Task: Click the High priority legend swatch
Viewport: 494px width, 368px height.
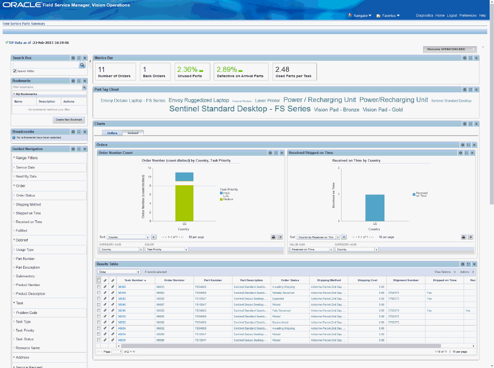Action: point(221,193)
